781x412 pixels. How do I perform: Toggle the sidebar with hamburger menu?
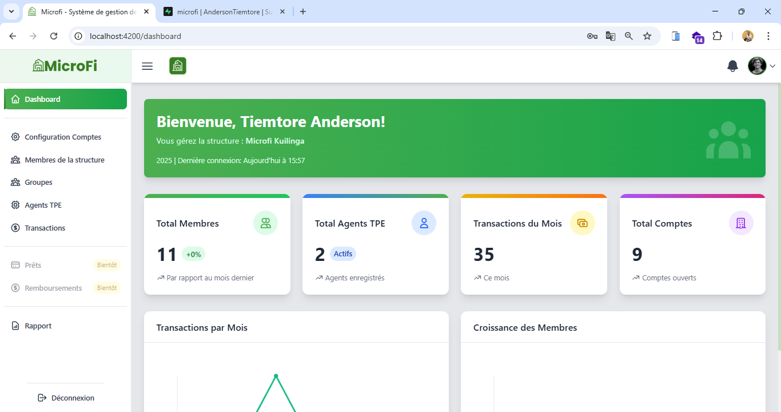[147, 66]
